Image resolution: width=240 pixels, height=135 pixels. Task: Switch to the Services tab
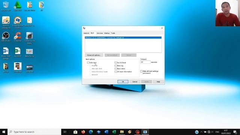pyautogui.click(x=100, y=33)
